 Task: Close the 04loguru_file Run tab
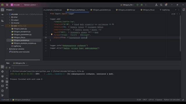[27, 63]
